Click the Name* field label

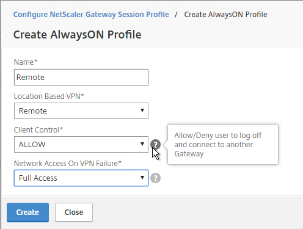click(26, 62)
